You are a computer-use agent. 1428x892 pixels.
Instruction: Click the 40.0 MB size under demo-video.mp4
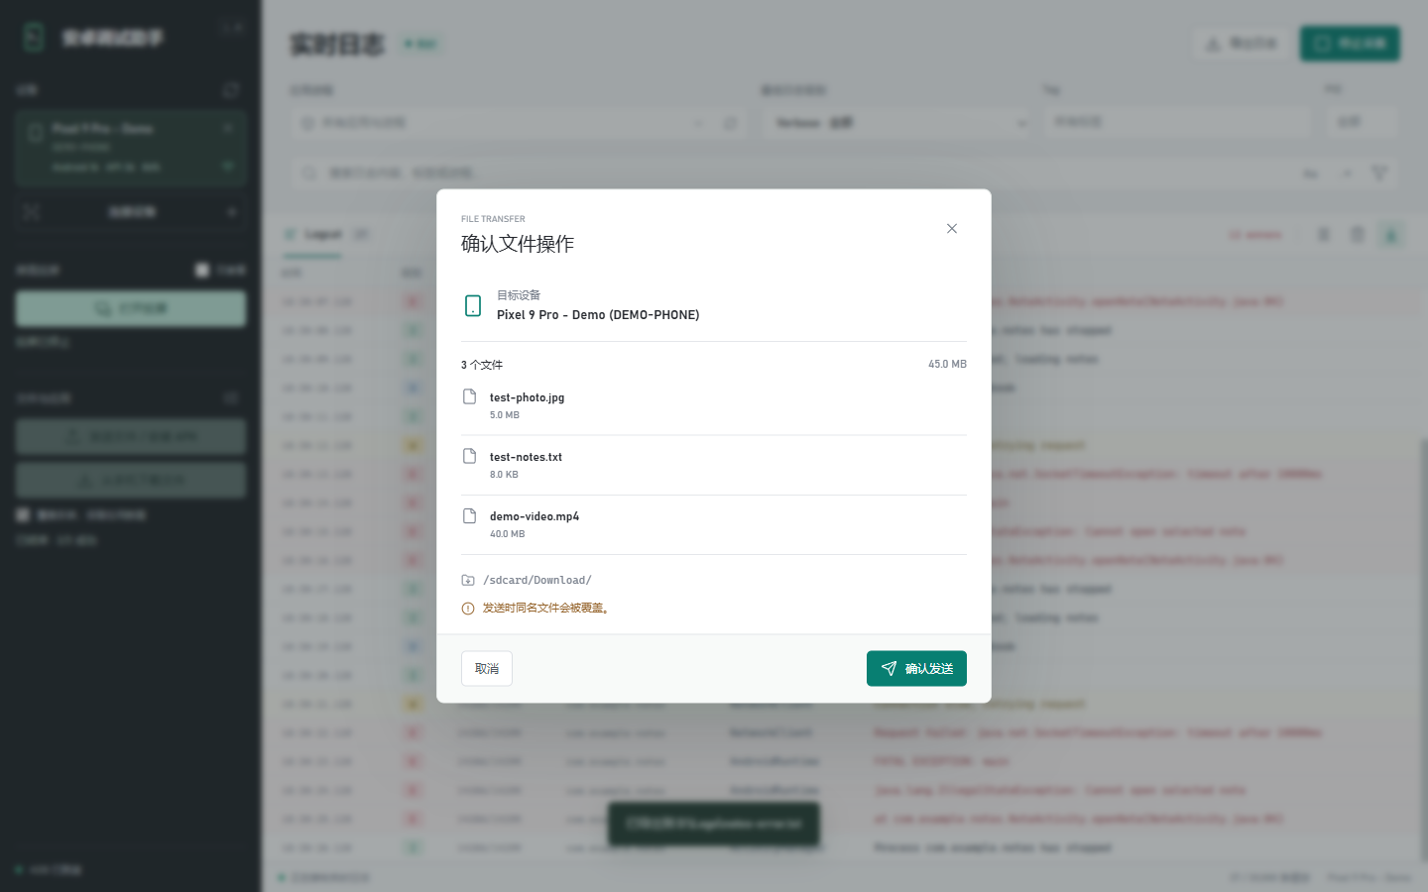point(508,534)
